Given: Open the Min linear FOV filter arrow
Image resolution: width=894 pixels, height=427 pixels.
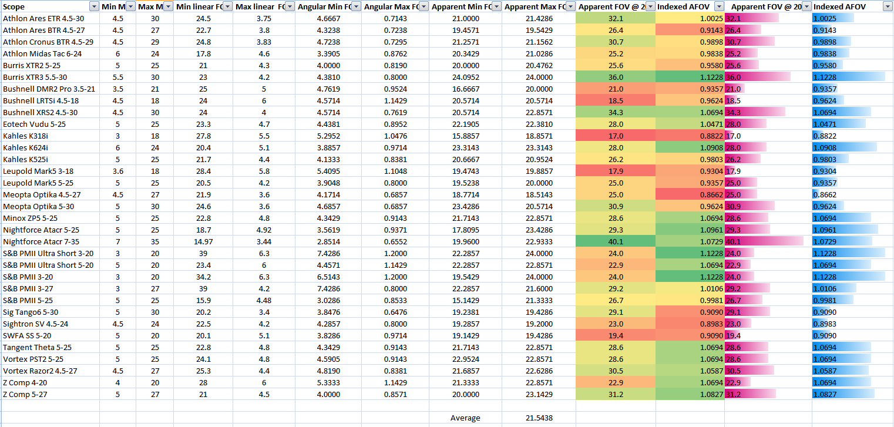Looking at the screenshot, I should coord(226,6).
